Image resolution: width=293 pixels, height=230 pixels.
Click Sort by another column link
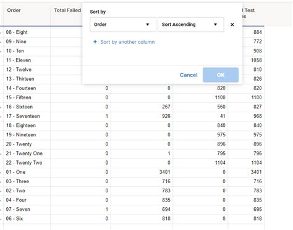tap(127, 42)
